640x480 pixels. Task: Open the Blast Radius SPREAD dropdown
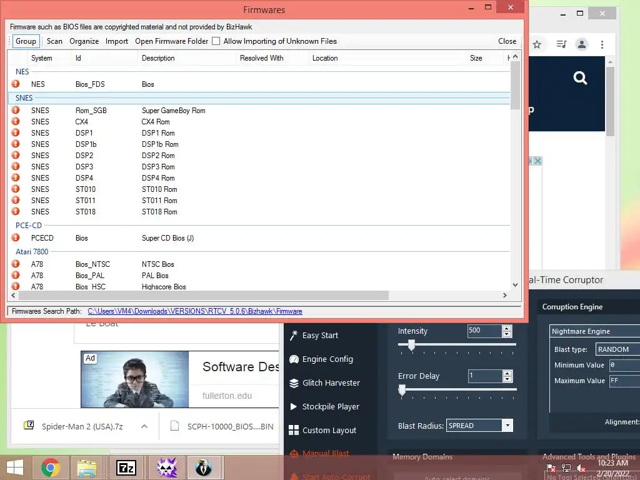[x=507, y=425]
